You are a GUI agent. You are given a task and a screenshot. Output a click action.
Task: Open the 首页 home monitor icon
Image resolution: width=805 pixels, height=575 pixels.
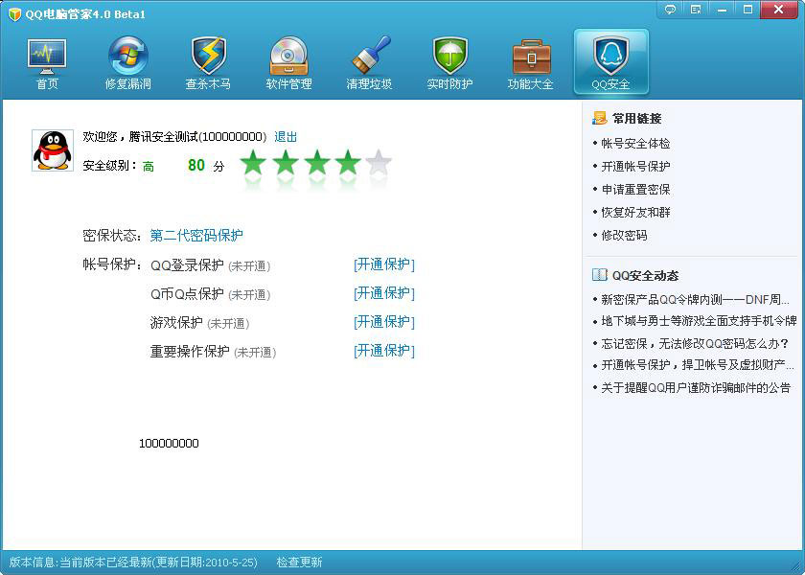(x=47, y=63)
